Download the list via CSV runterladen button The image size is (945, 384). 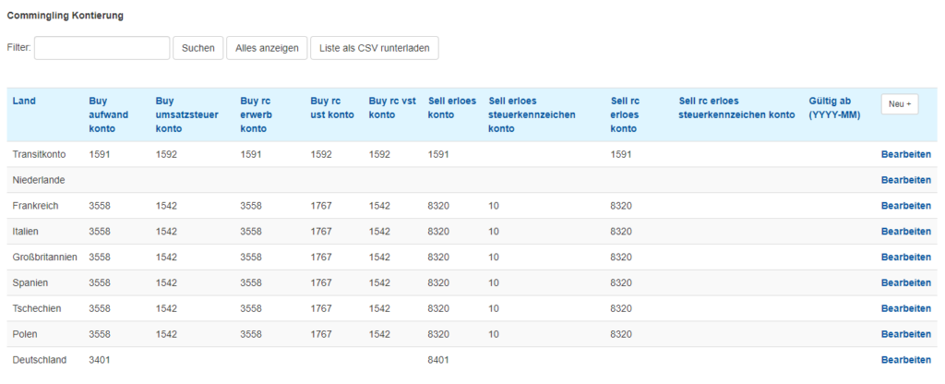pos(375,48)
